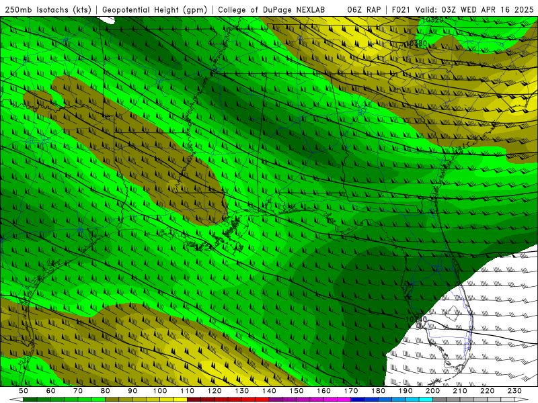This screenshot has height=403, width=538.
Task: Click the dark gray swatch right of 200
Action: (440, 400)
